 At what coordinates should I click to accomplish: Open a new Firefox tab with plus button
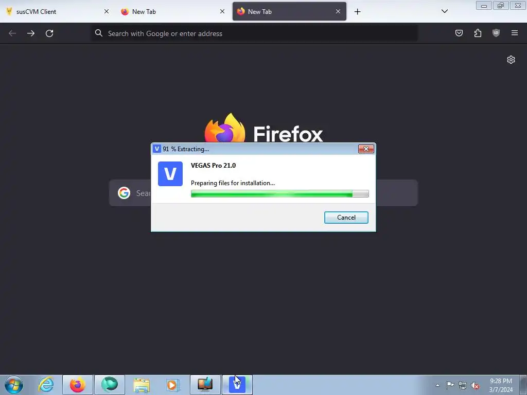358,12
